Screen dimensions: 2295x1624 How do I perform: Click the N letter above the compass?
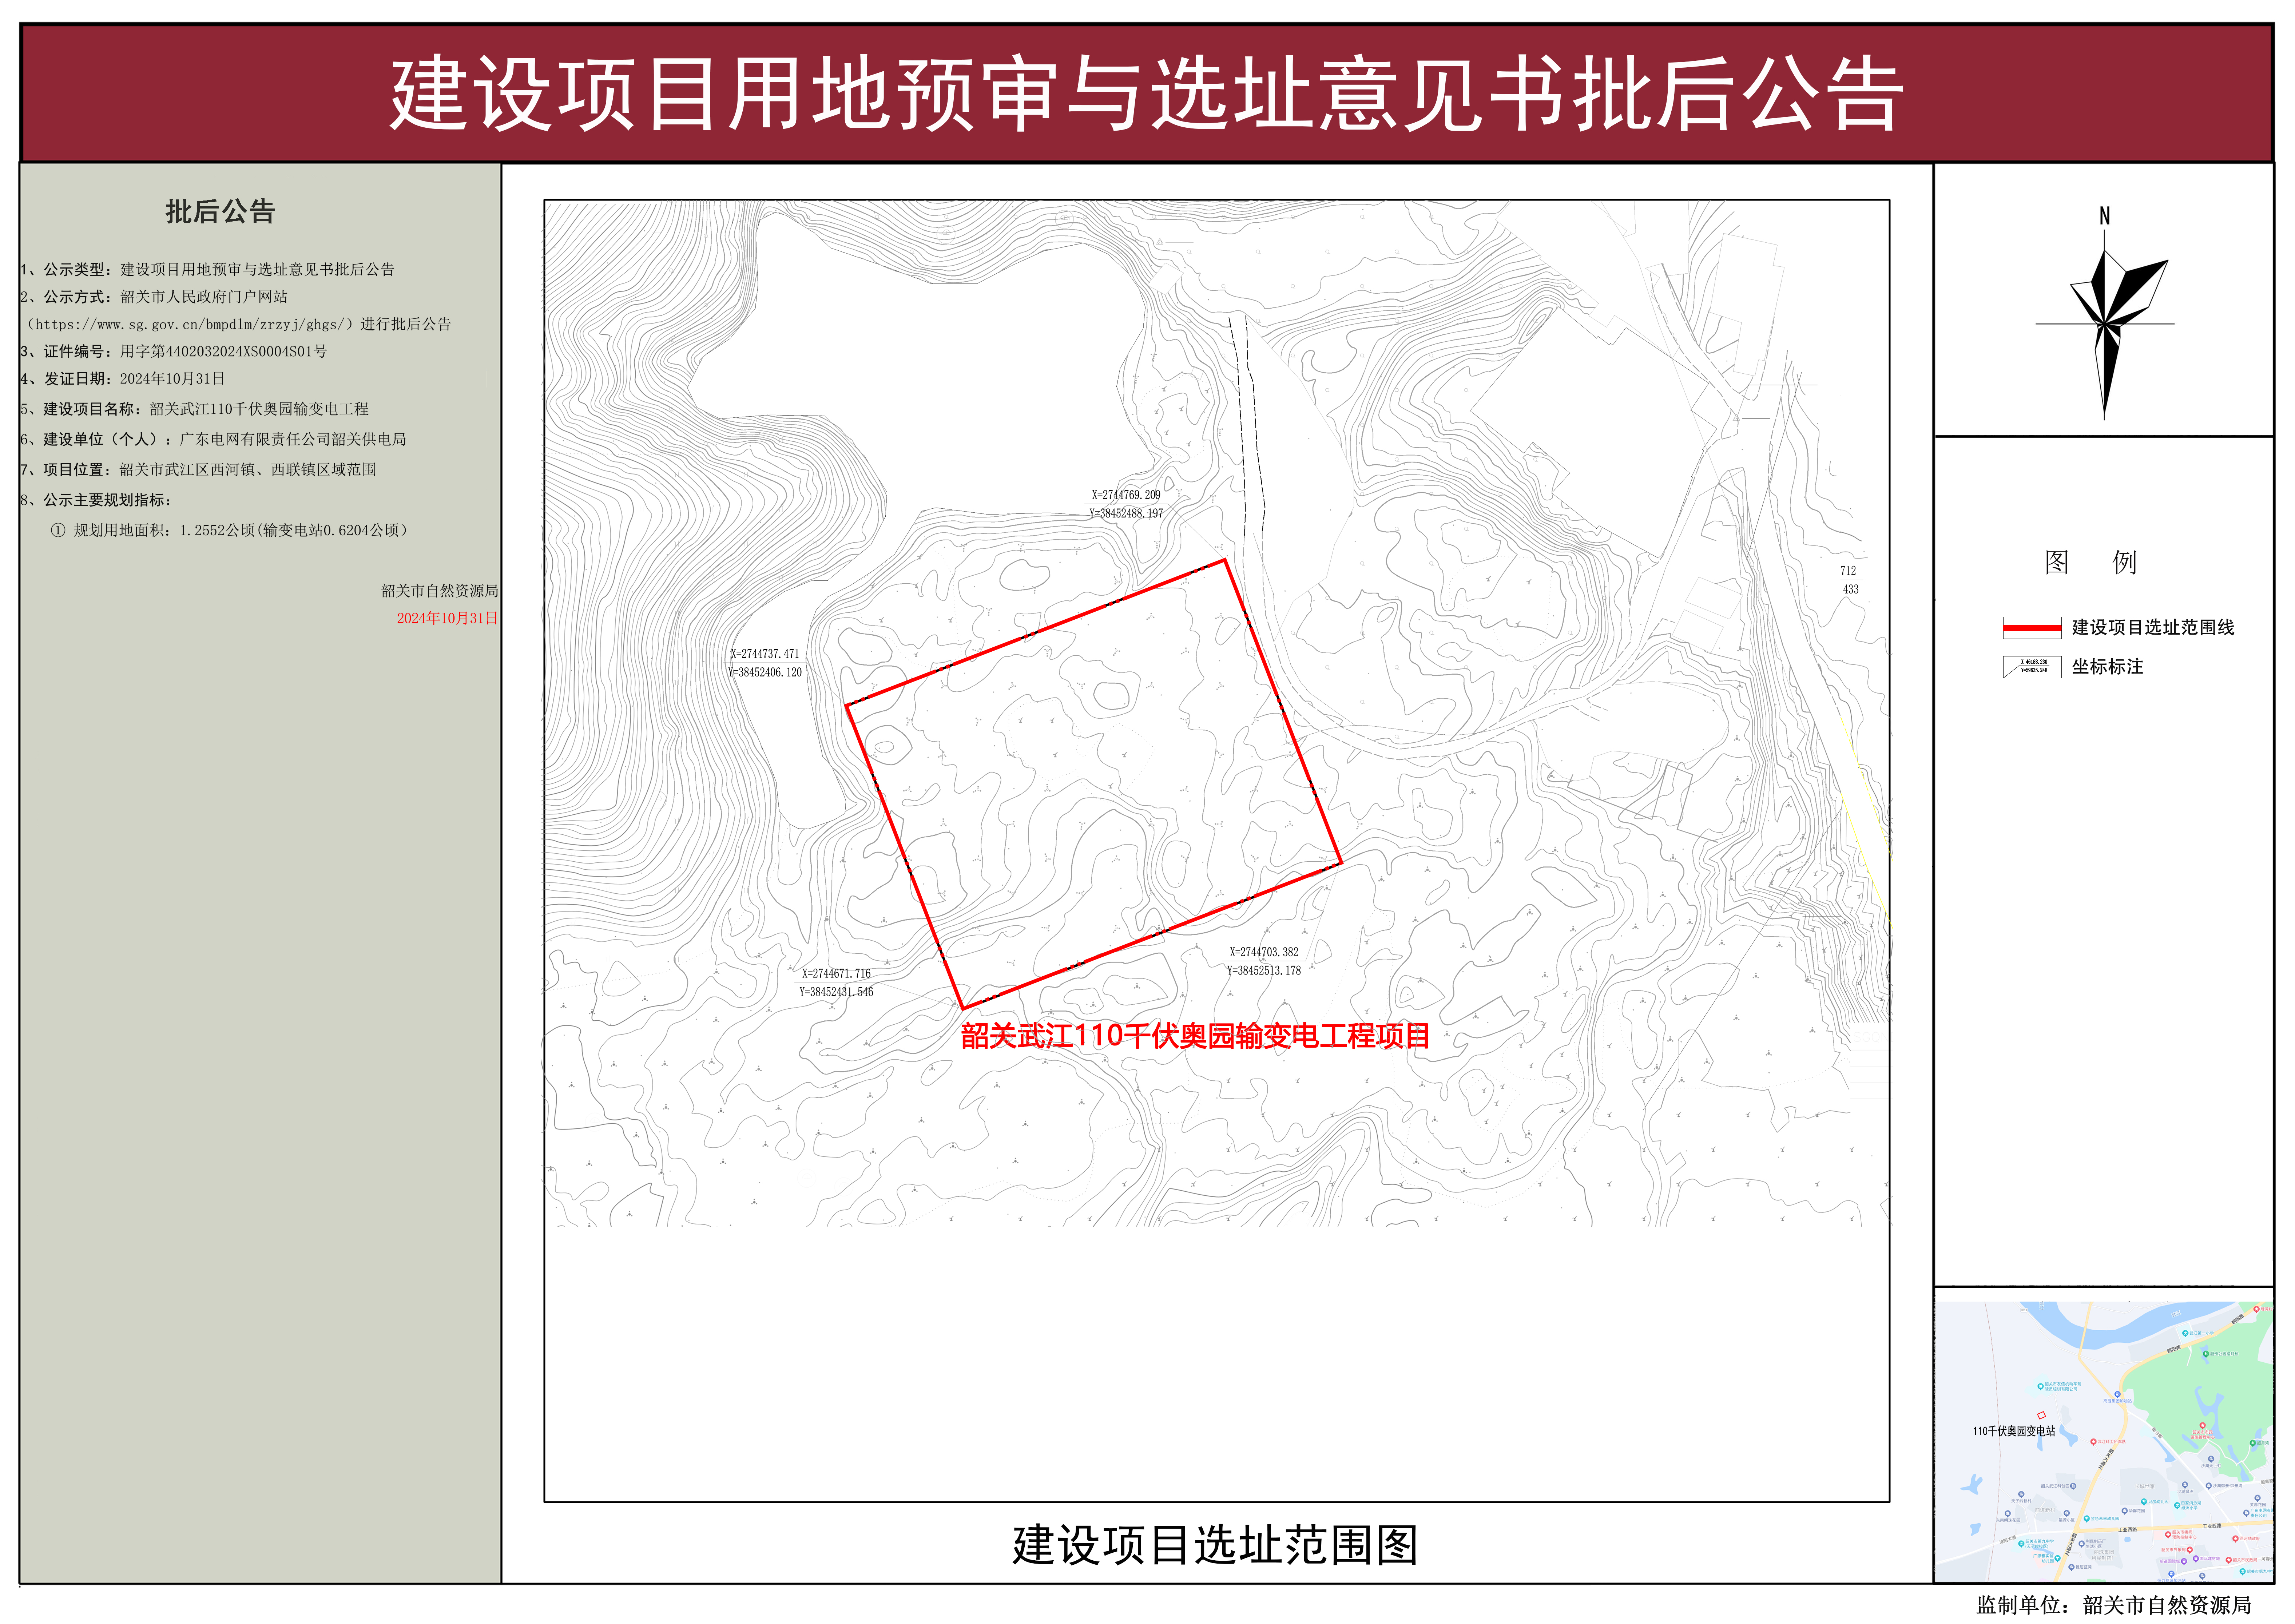(x=2105, y=216)
